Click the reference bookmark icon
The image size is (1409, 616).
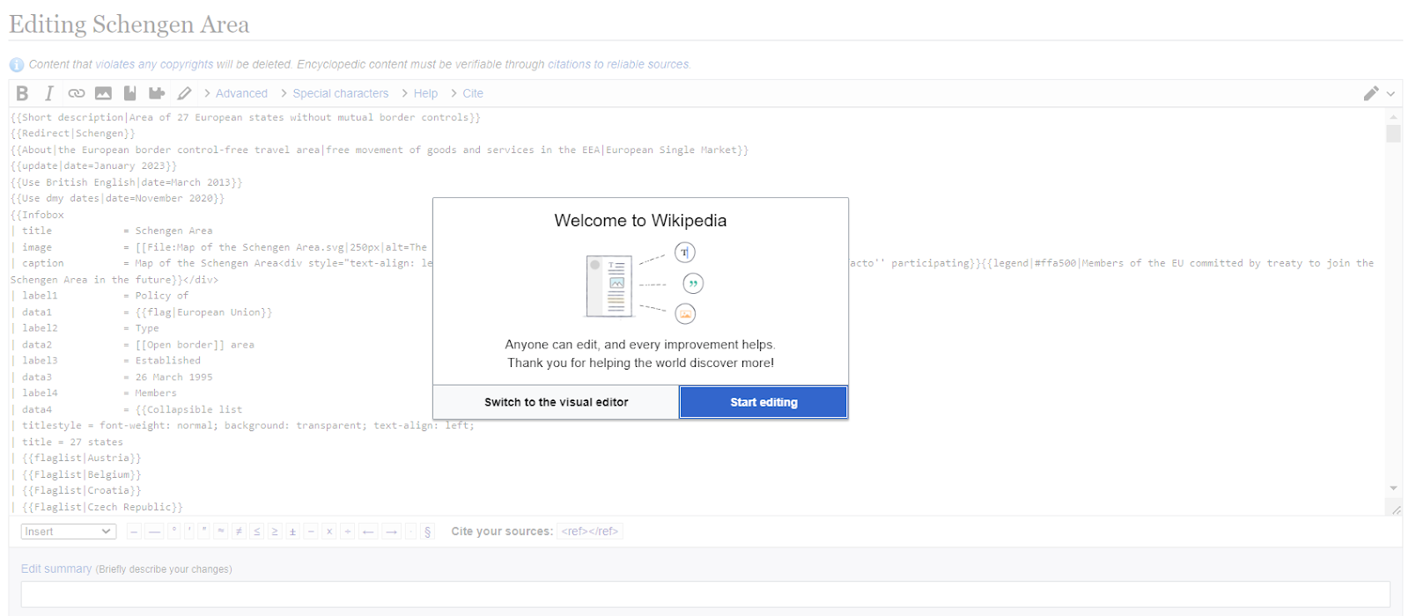129,93
